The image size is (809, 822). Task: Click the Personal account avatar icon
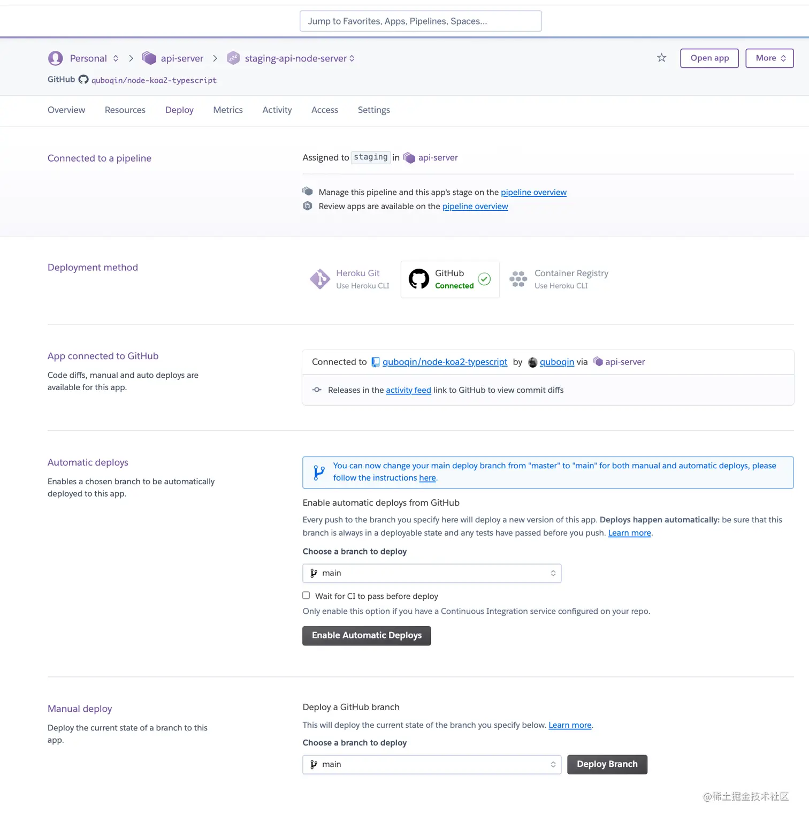55,58
